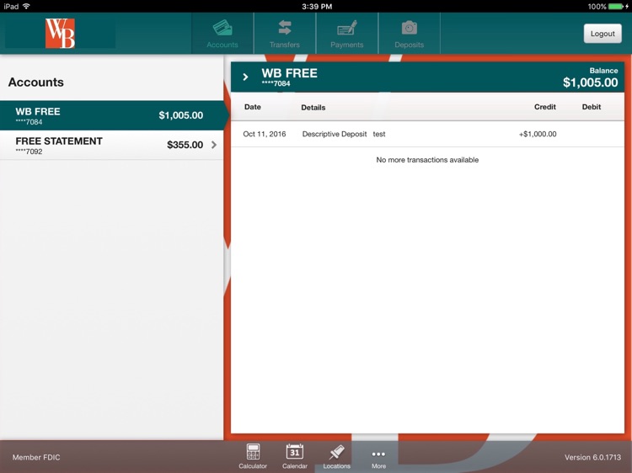
Task: Open the Deposits camera icon
Action: point(409,28)
